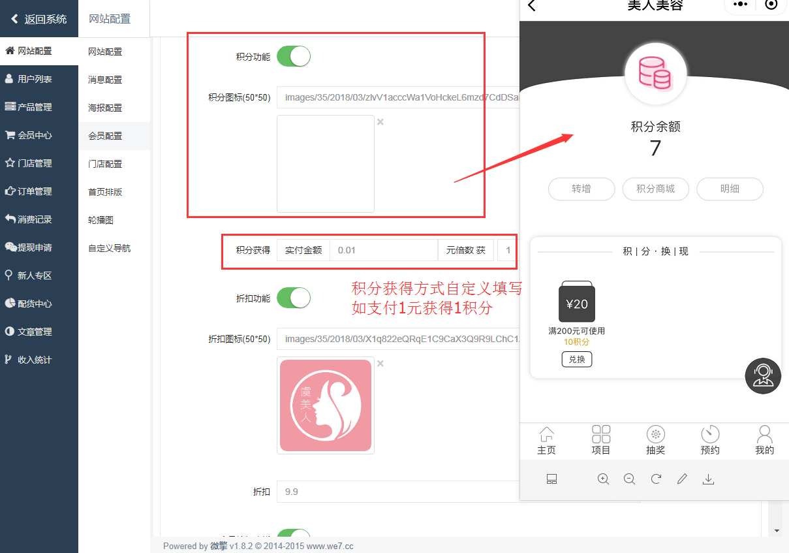Open 消息配置 submenu item
Viewport: 789px width, 553px height.
click(x=114, y=80)
